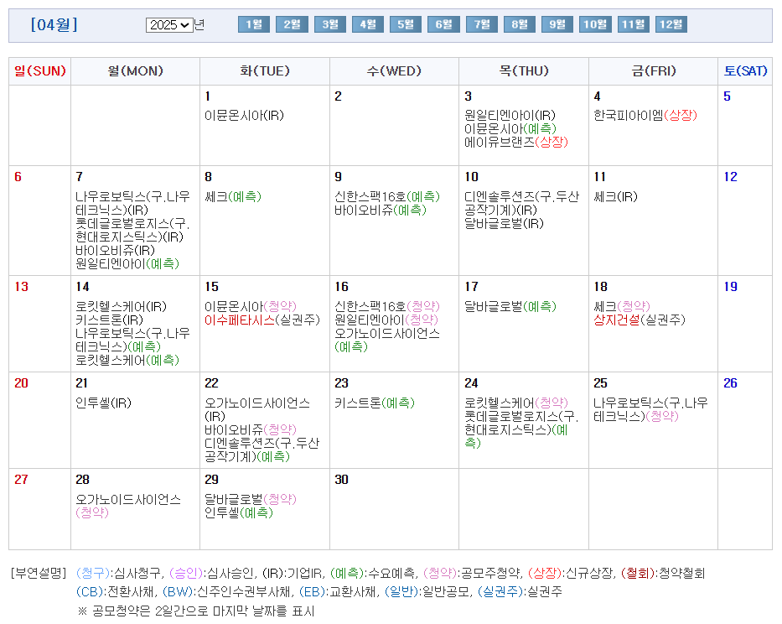Open 로킷헬스케어(청약) on April 24

[516, 403]
